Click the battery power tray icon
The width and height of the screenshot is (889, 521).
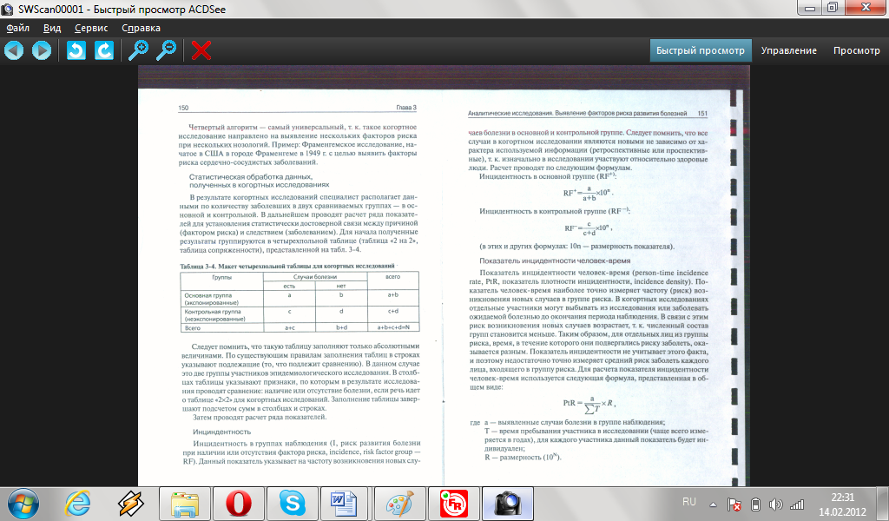coord(755,504)
